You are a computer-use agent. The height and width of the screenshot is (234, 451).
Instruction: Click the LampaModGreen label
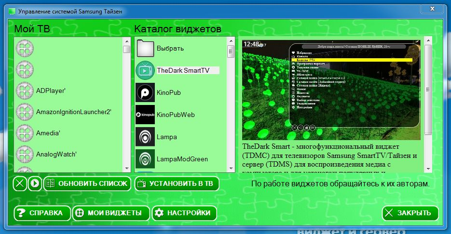pos(182,159)
